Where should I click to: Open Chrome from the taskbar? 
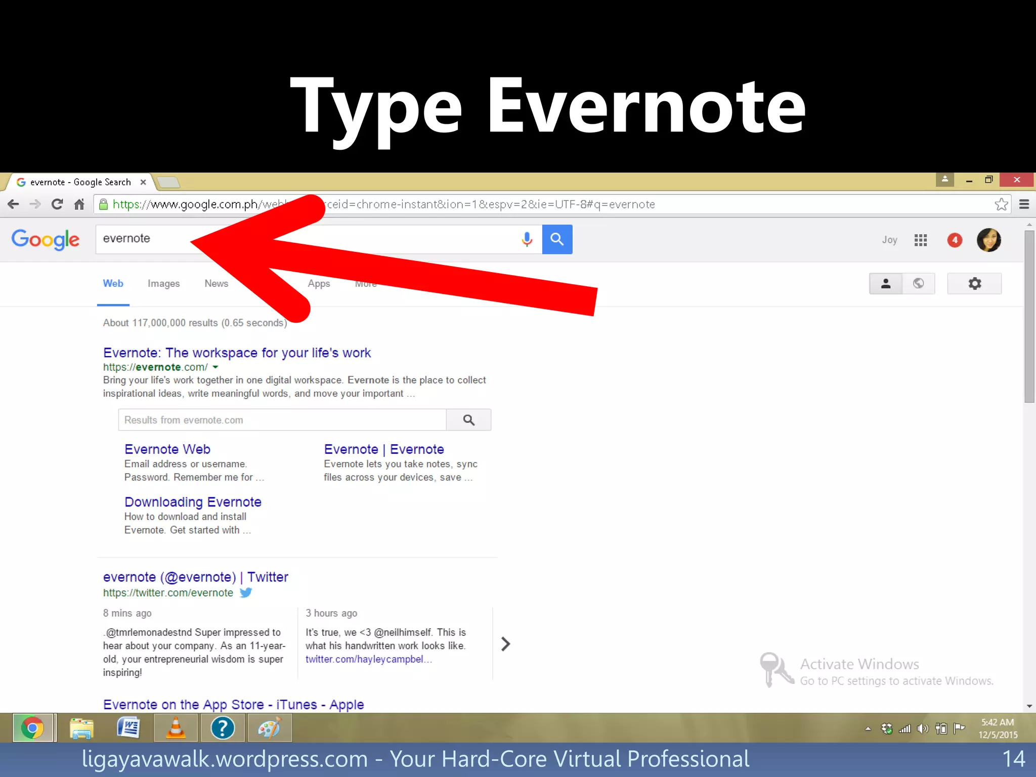[33, 728]
